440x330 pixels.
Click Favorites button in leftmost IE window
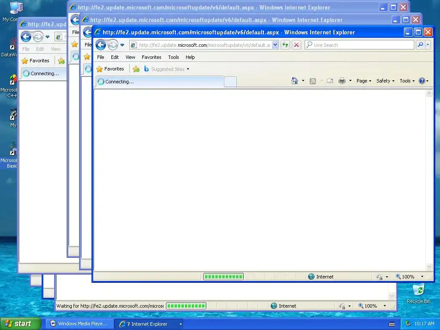click(x=36, y=61)
